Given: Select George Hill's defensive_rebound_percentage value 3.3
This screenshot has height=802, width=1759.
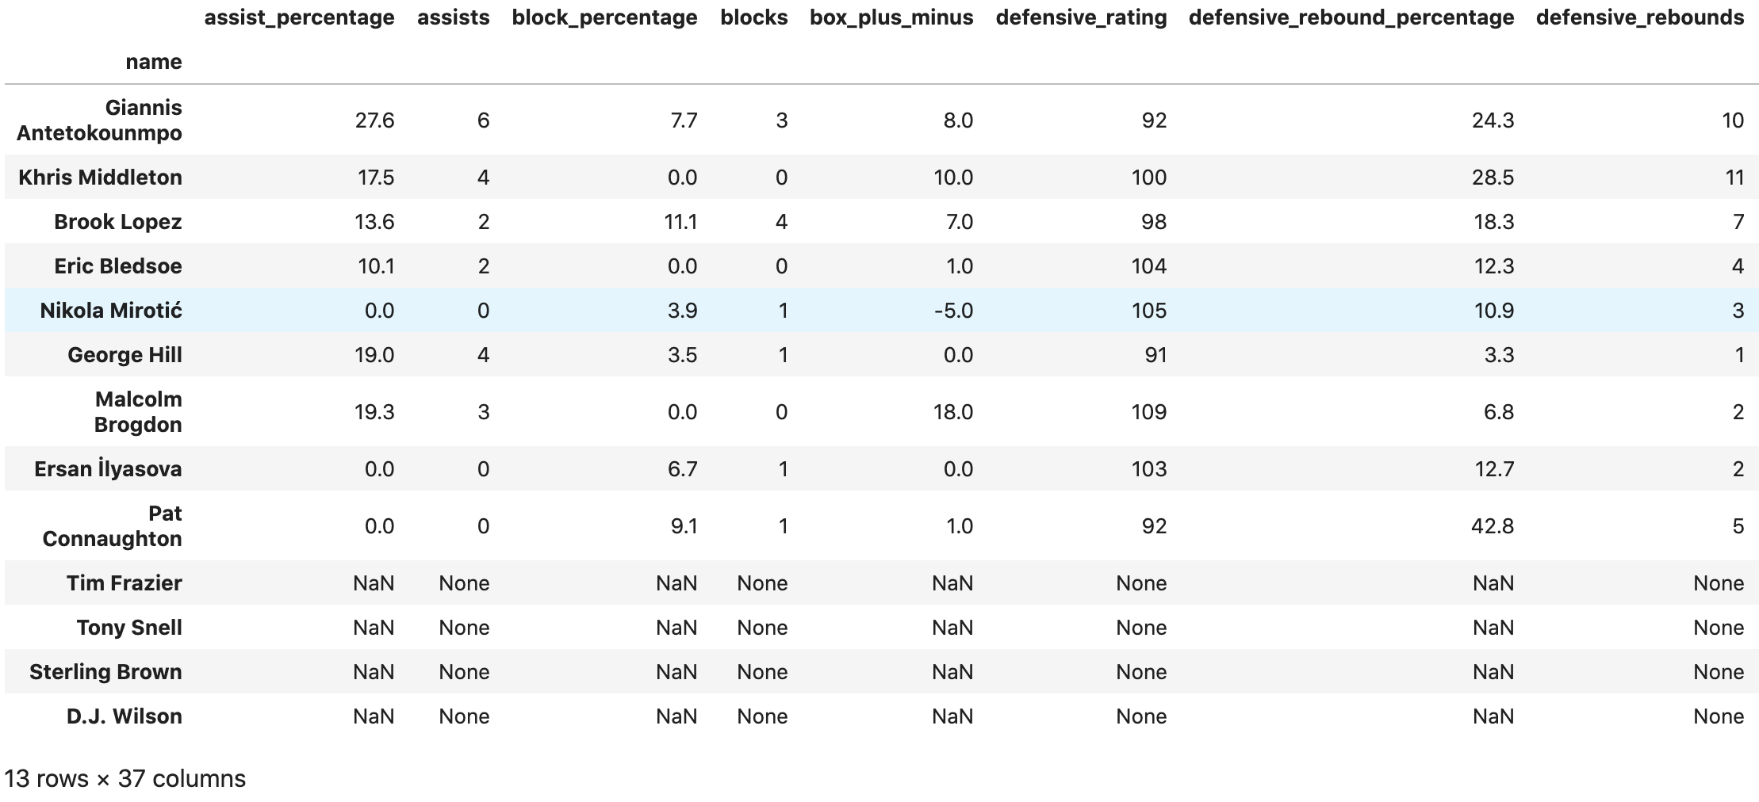Looking at the screenshot, I should coord(1500,355).
